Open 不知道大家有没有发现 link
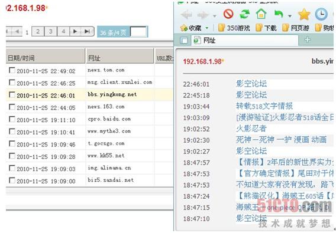Image resolution: width=336 pixels, height=233 pixels. click(285, 185)
